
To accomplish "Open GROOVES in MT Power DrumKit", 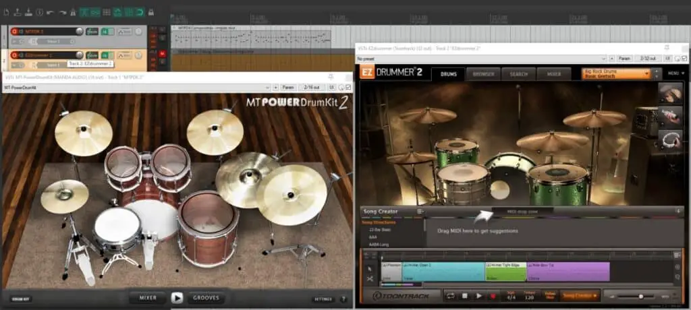I will coord(206,298).
